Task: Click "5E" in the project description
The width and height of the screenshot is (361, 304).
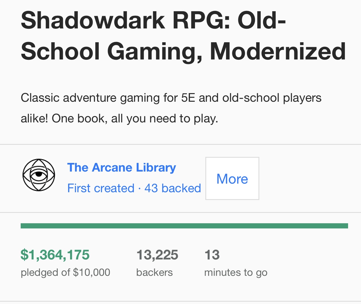Action: click(188, 98)
